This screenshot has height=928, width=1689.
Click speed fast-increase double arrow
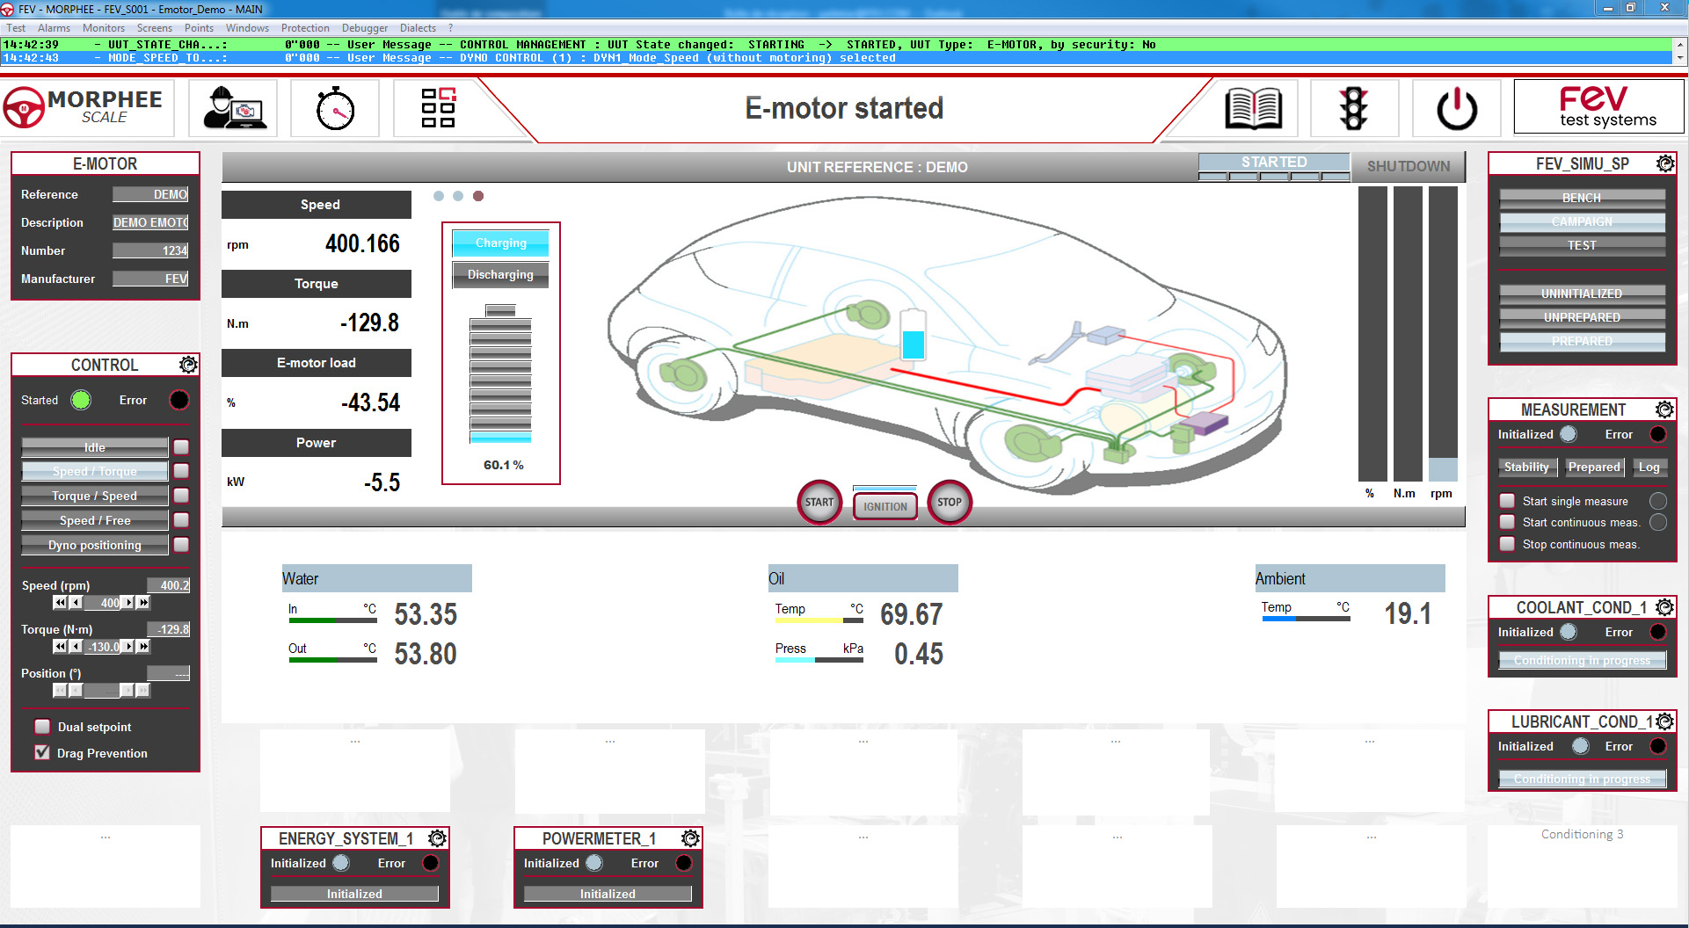(143, 603)
